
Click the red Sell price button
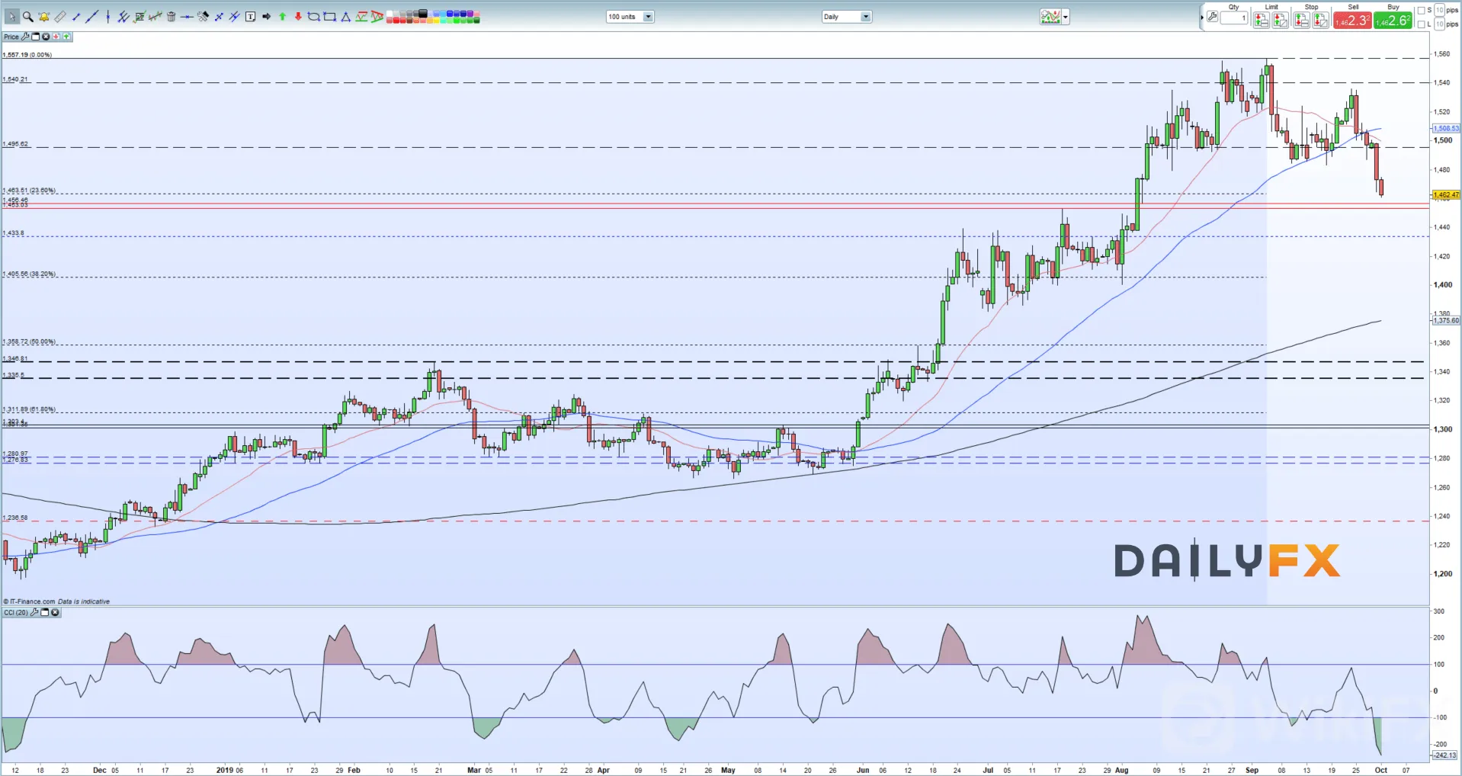1352,21
